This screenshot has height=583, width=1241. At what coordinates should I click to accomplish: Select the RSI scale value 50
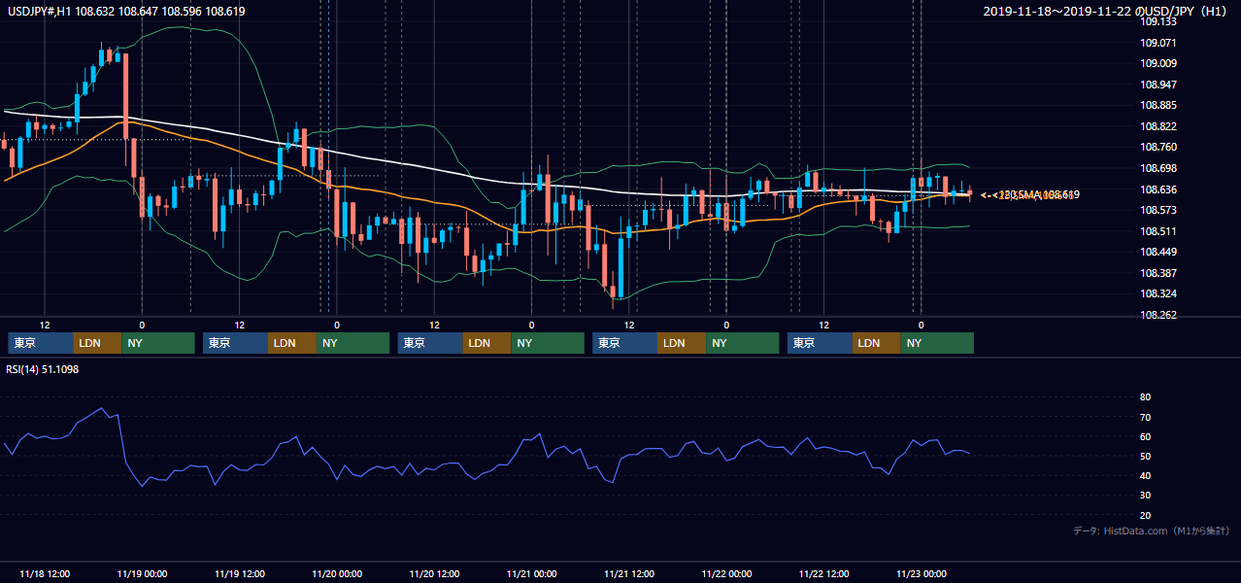(x=1145, y=456)
